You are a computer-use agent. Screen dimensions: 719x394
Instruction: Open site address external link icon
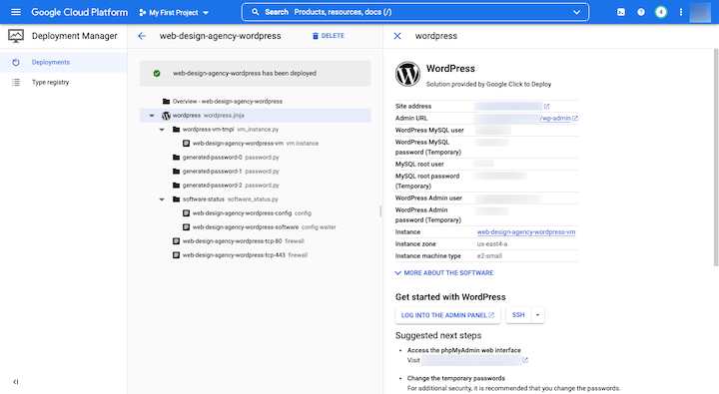coord(546,106)
